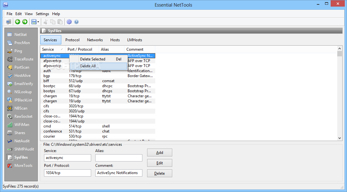Open the Edit menu
Image resolution: width=347 pixels, height=192 pixels.
coord(18,14)
